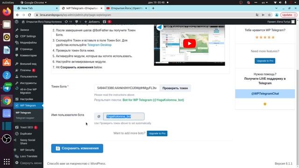Show applications grid in the dock

coord(7,162)
